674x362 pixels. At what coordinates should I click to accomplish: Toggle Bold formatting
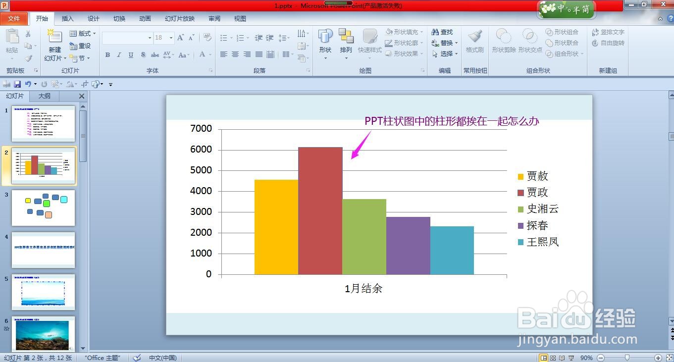[107, 54]
